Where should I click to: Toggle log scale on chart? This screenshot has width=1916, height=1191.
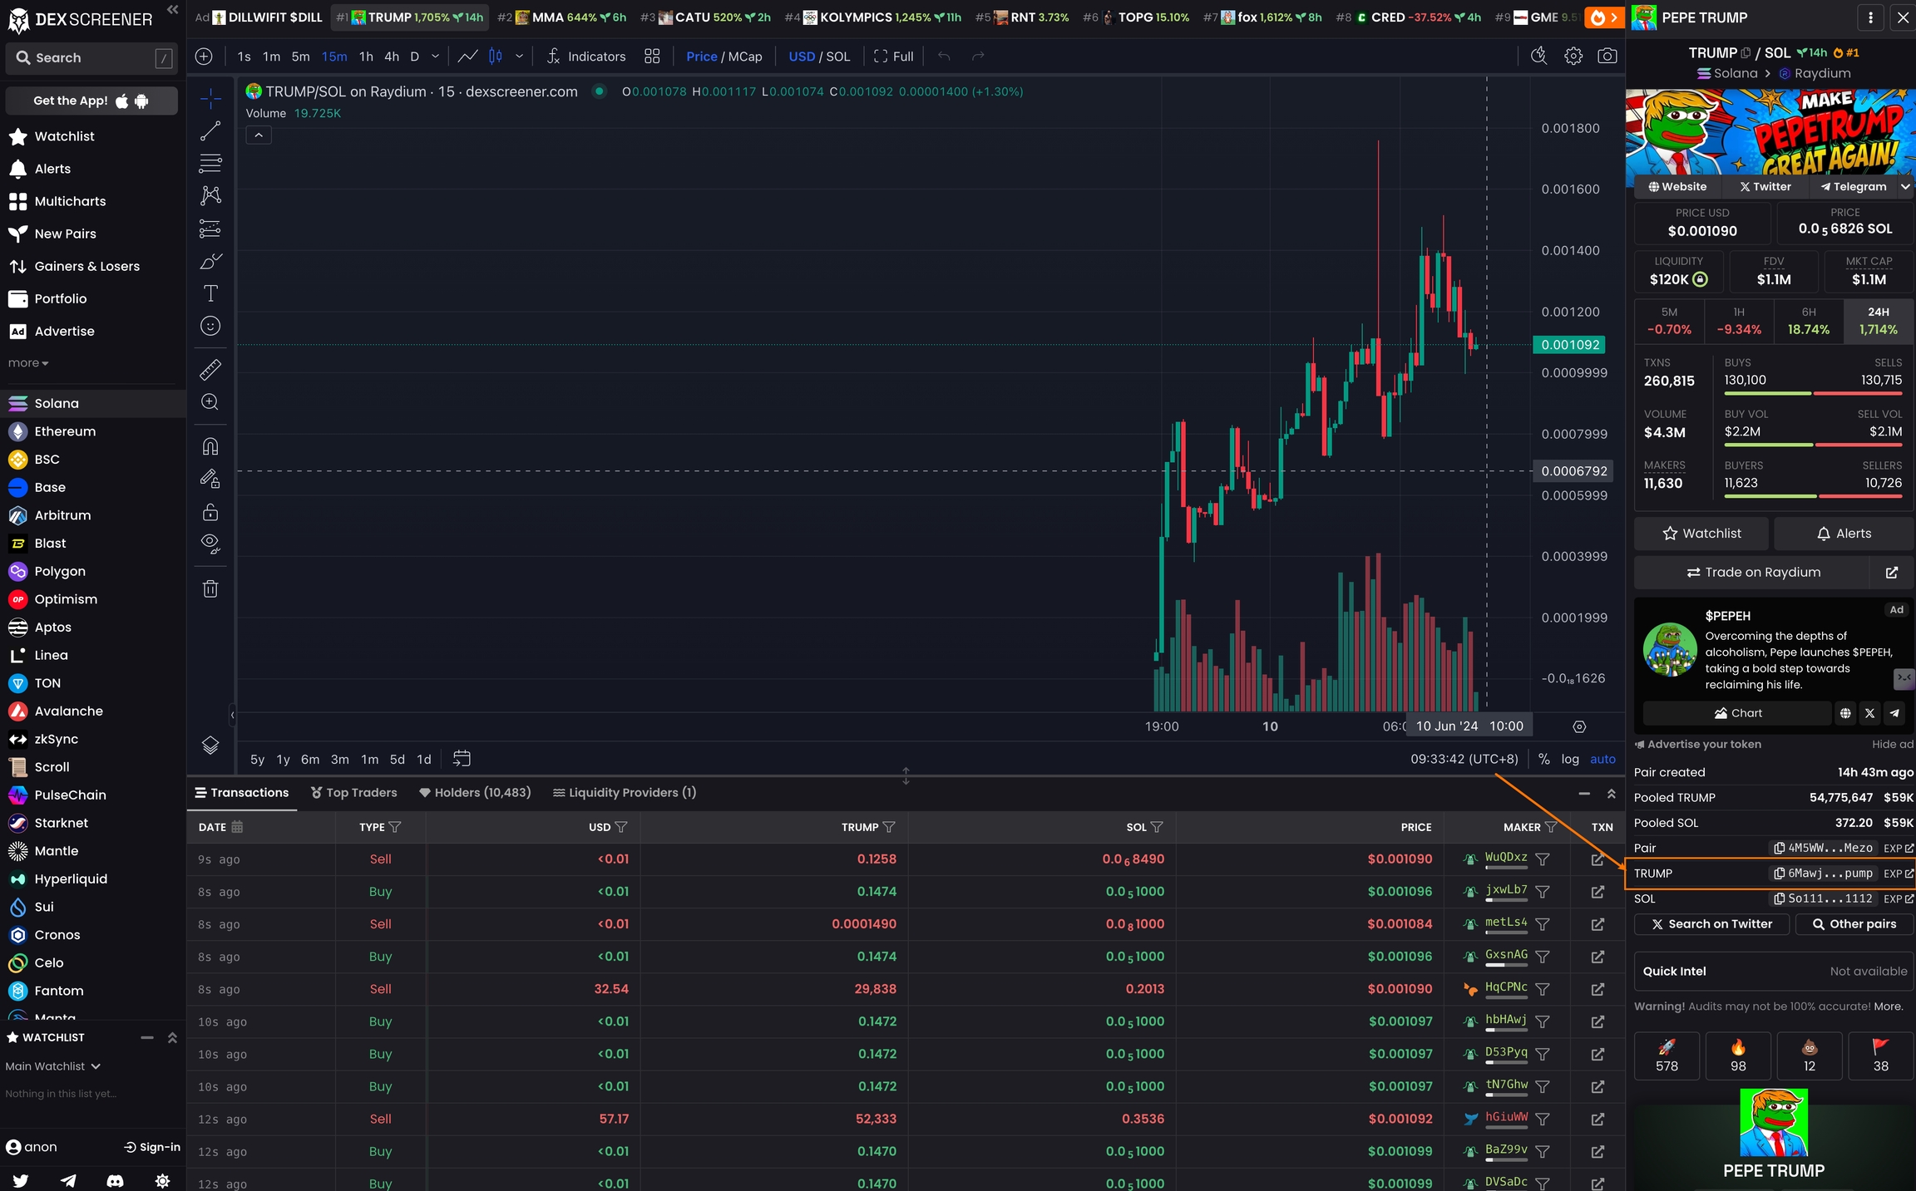[x=1569, y=759]
